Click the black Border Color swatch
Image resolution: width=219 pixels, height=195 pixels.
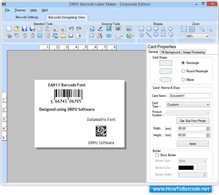click(x=186, y=168)
